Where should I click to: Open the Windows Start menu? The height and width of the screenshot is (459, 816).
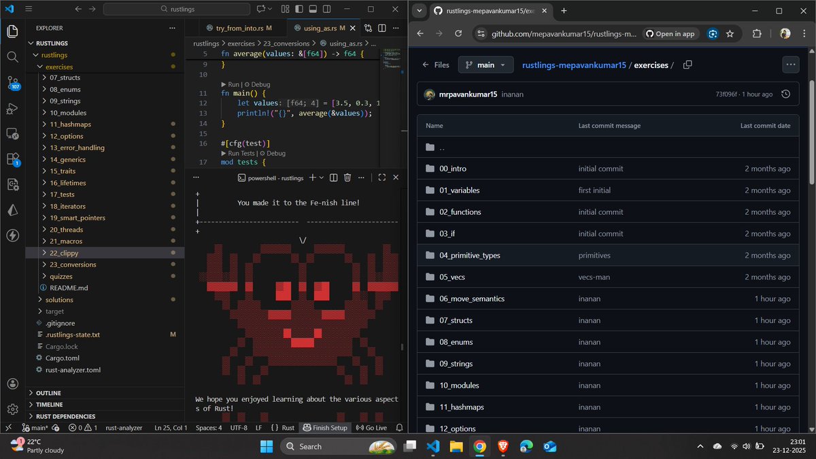click(x=266, y=446)
